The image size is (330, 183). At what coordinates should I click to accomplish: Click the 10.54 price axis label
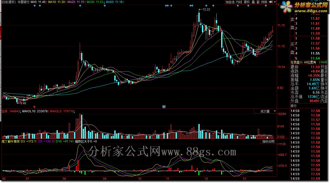tap(281, 67)
